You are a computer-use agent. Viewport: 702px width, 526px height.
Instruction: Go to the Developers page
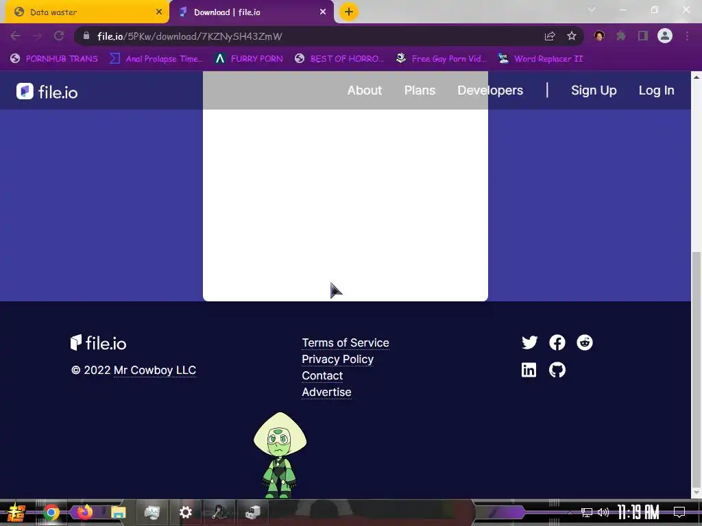point(490,90)
